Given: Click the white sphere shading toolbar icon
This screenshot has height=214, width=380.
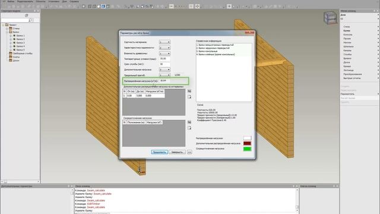Looking at the screenshot, I should click(x=99, y=7).
